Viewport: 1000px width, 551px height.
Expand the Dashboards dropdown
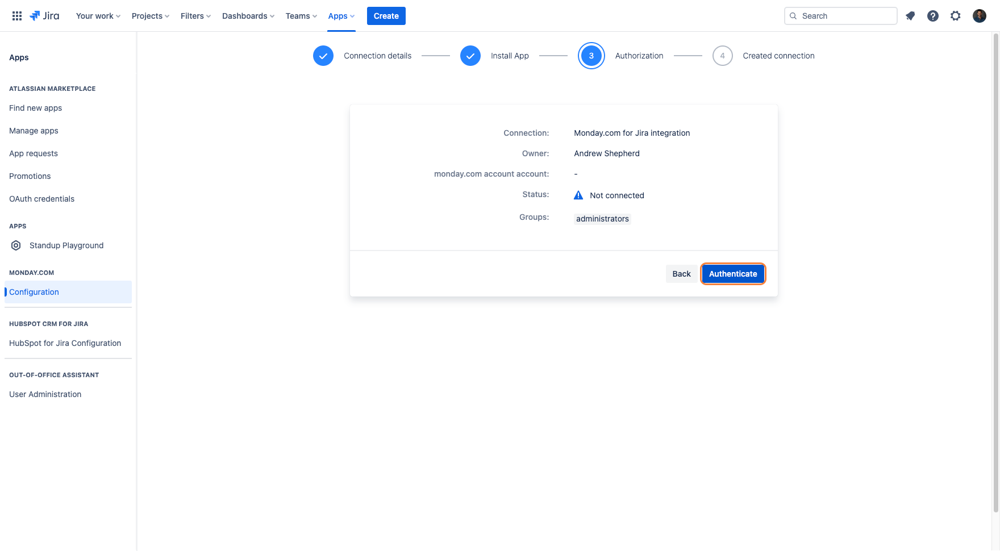click(248, 16)
